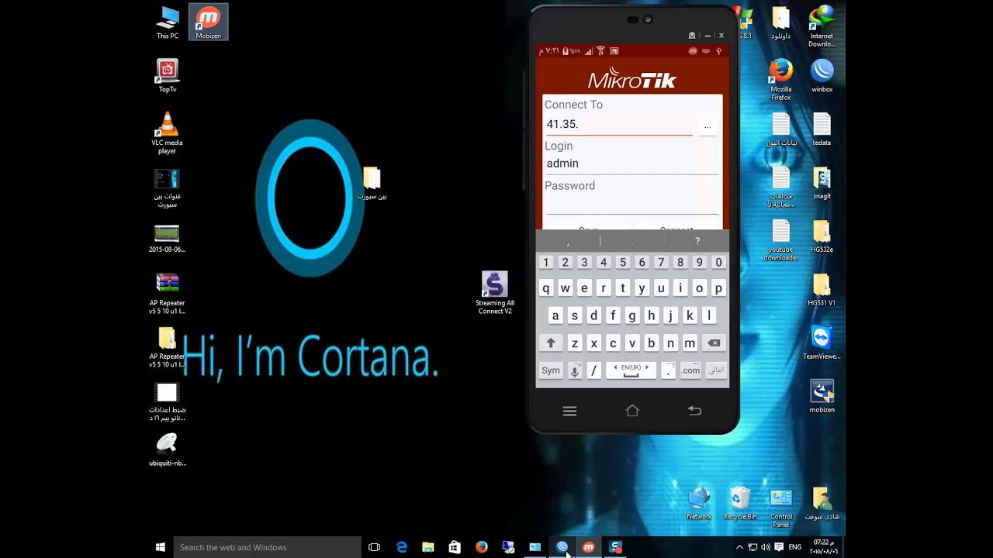Tap the Arabic next key on keyboard
993x558 pixels.
(716, 370)
